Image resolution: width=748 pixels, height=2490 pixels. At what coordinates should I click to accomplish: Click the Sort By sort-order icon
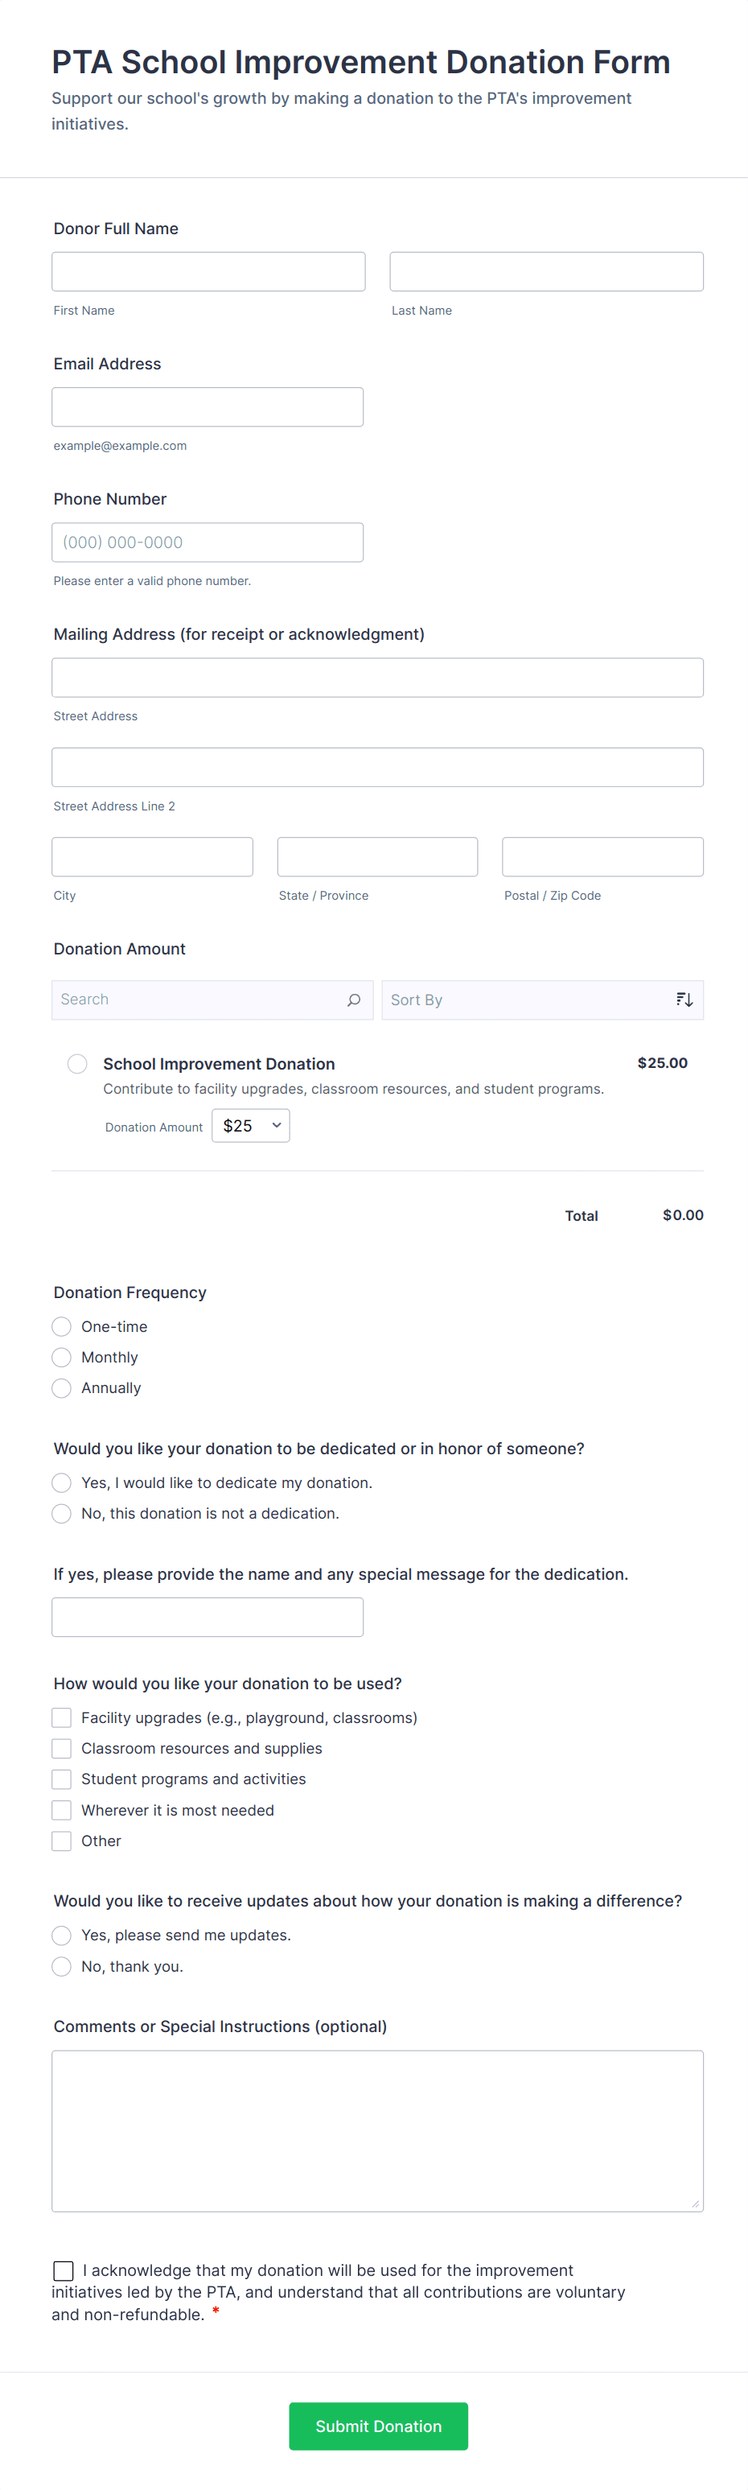(684, 1000)
